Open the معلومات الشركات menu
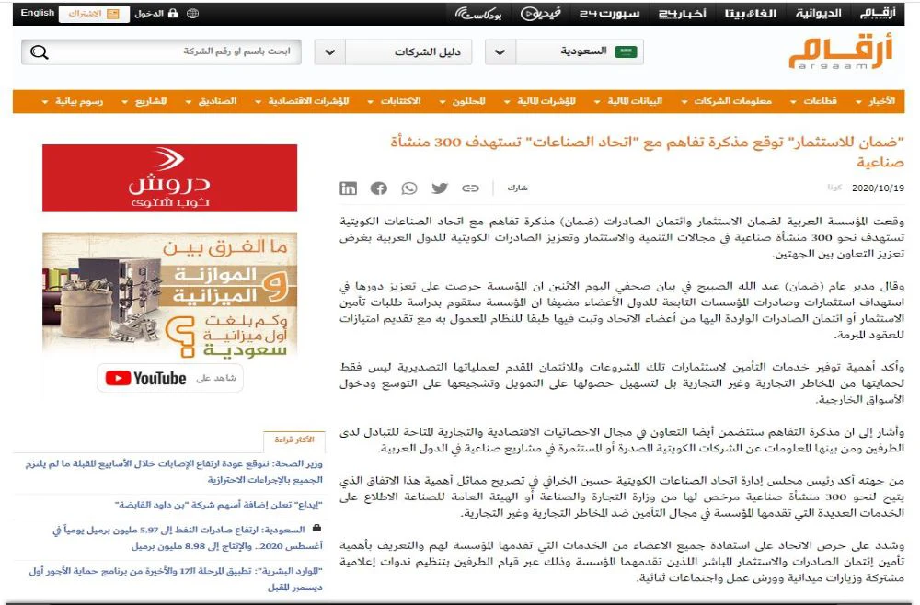 tap(727, 101)
